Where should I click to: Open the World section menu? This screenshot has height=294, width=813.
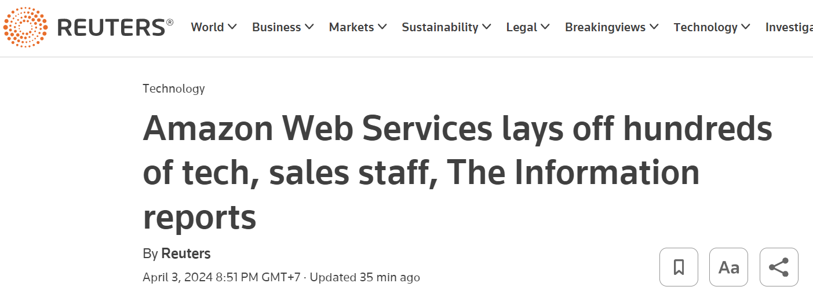click(x=207, y=27)
